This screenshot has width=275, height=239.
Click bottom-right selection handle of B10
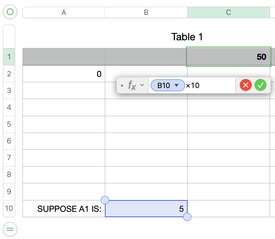[x=187, y=217]
